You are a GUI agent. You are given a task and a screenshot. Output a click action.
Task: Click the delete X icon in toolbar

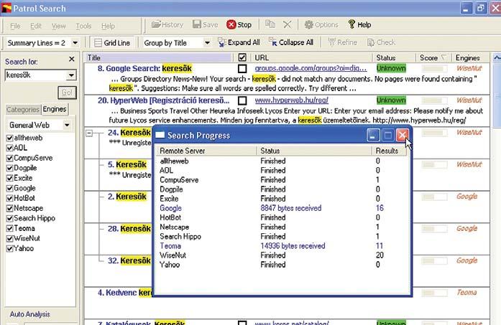point(288,24)
